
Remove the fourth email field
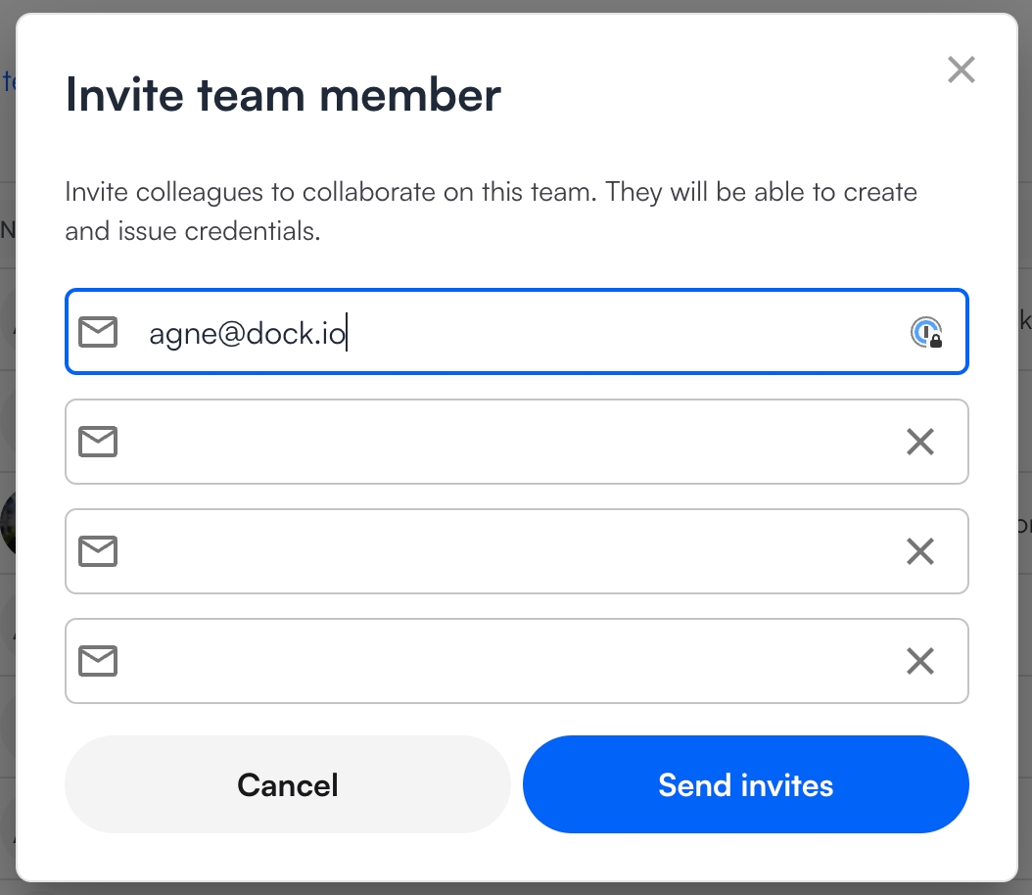919,662
